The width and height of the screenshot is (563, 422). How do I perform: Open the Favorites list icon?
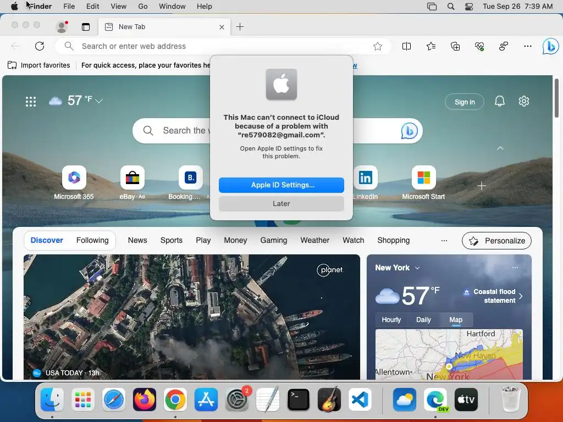[x=431, y=46]
